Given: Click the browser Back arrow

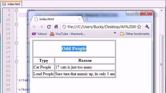Looking at the screenshot, I should 34,27.
